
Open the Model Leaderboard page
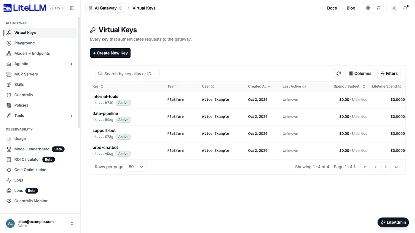[x=40, y=149]
